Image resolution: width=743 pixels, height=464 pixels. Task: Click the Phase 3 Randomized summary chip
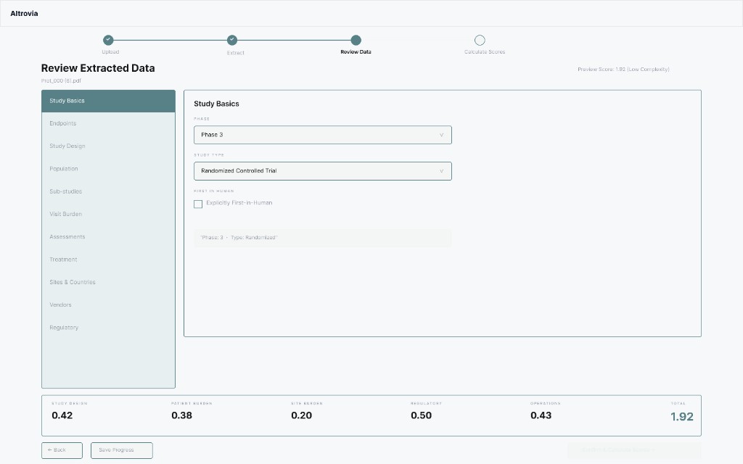(322, 237)
